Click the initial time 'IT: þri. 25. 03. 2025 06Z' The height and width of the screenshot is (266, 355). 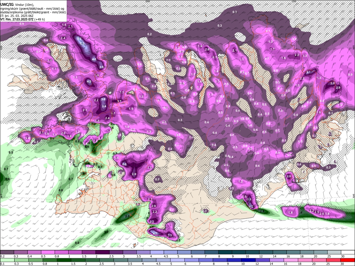click(x=17, y=16)
